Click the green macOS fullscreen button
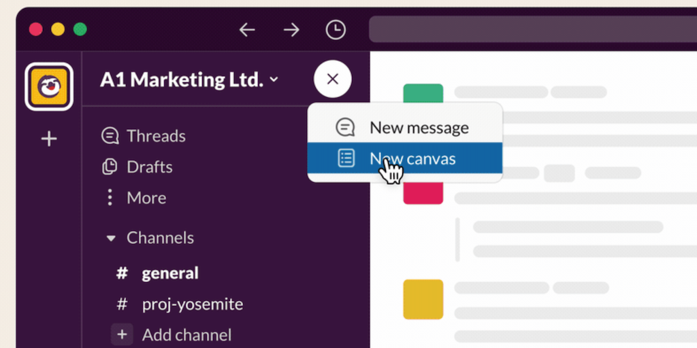This screenshot has height=348, width=697. pyautogui.click(x=80, y=29)
